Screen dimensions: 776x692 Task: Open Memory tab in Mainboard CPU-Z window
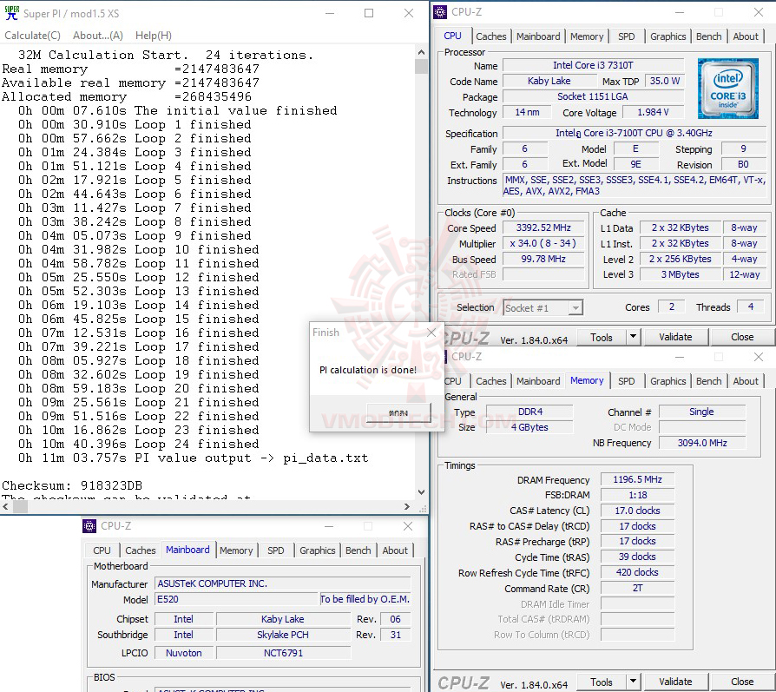coord(236,550)
